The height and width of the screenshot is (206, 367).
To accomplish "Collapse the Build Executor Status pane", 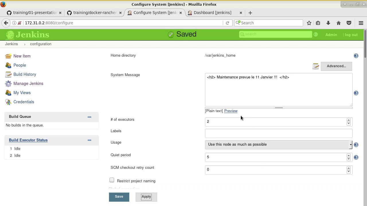I will pos(89,140).
